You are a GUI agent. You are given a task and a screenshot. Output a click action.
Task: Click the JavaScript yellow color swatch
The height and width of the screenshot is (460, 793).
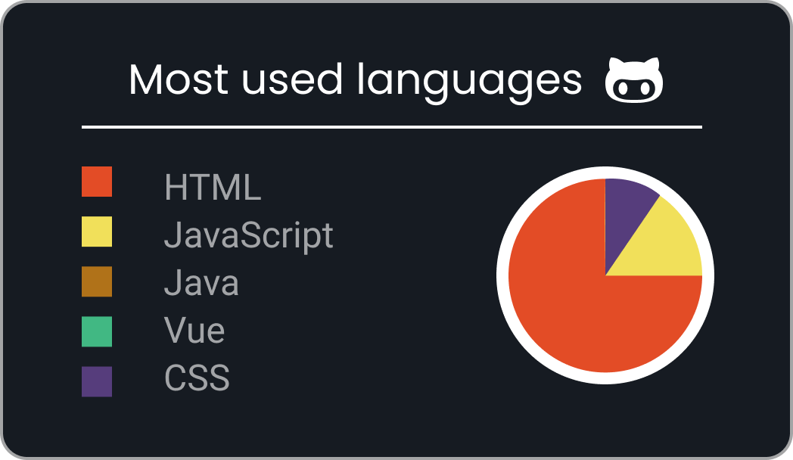click(x=97, y=232)
